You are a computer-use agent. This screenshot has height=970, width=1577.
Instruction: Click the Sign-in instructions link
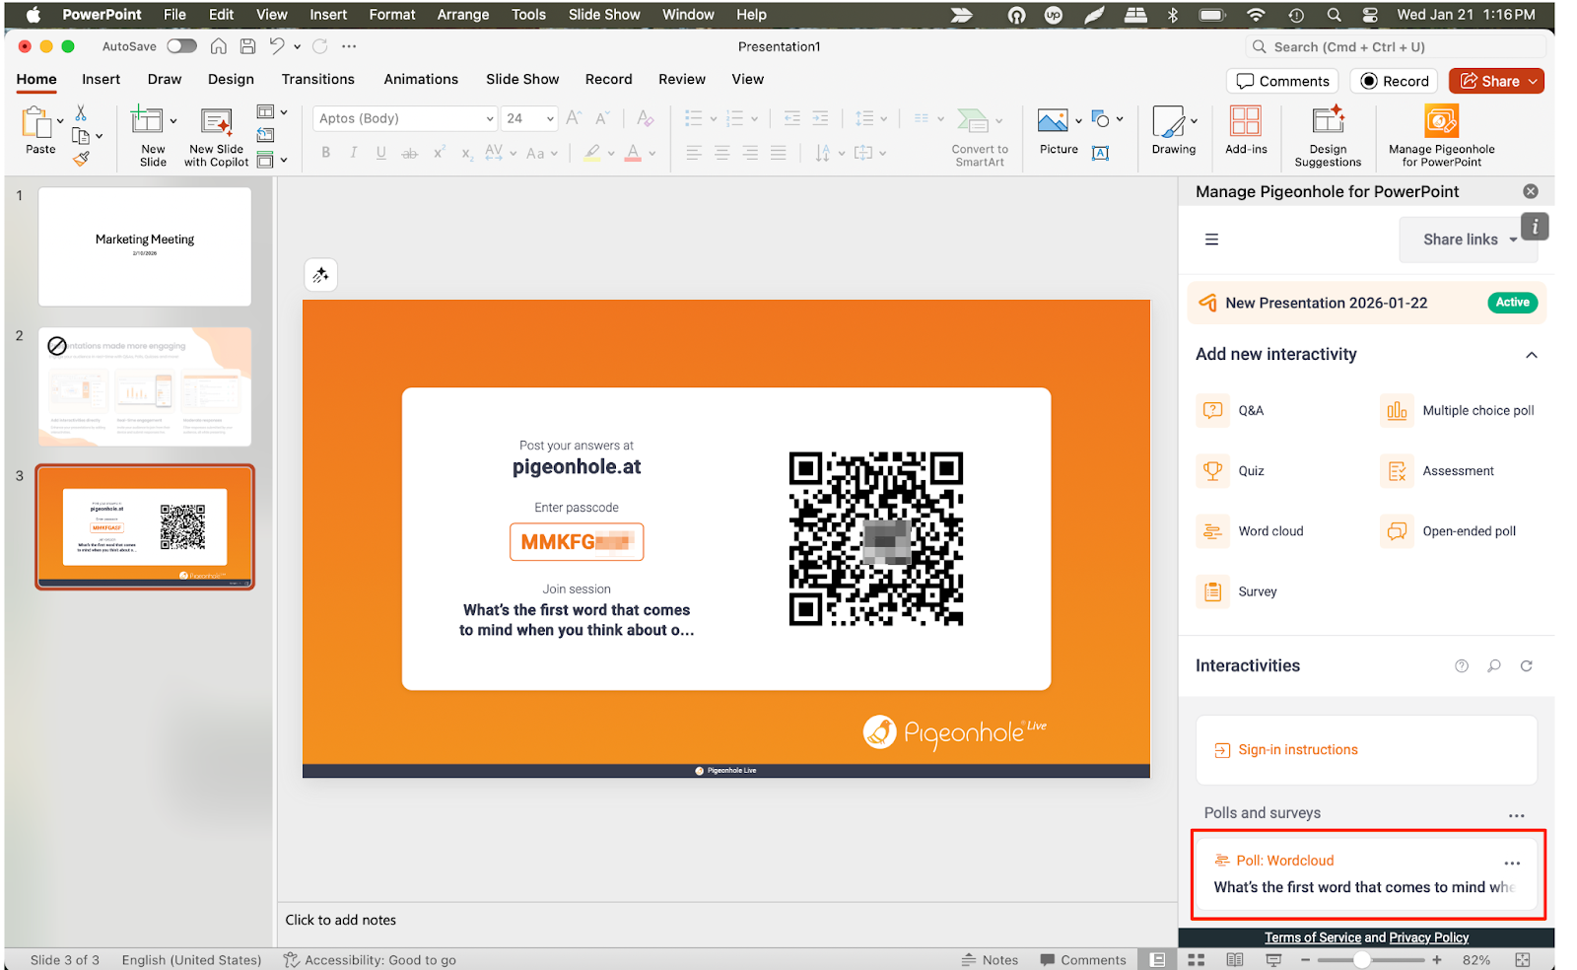coord(1297,750)
